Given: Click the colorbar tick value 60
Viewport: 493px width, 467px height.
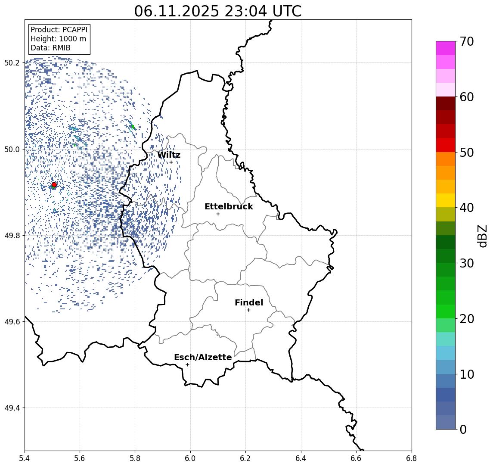Looking at the screenshot, I should click(x=467, y=97).
